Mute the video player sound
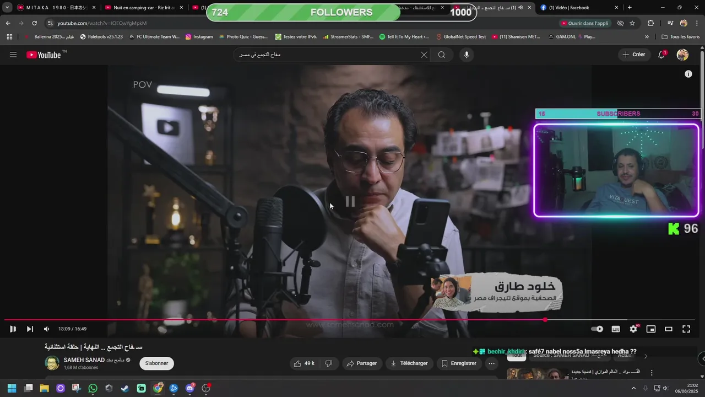This screenshot has width=705, height=397. click(46, 329)
